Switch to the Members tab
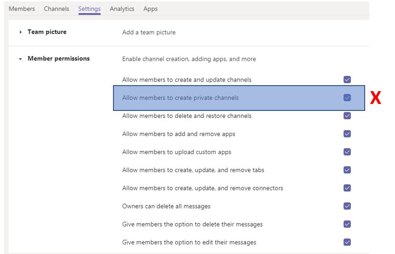Image resolution: width=395 pixels, height=254 pixels. click(22, 9)
